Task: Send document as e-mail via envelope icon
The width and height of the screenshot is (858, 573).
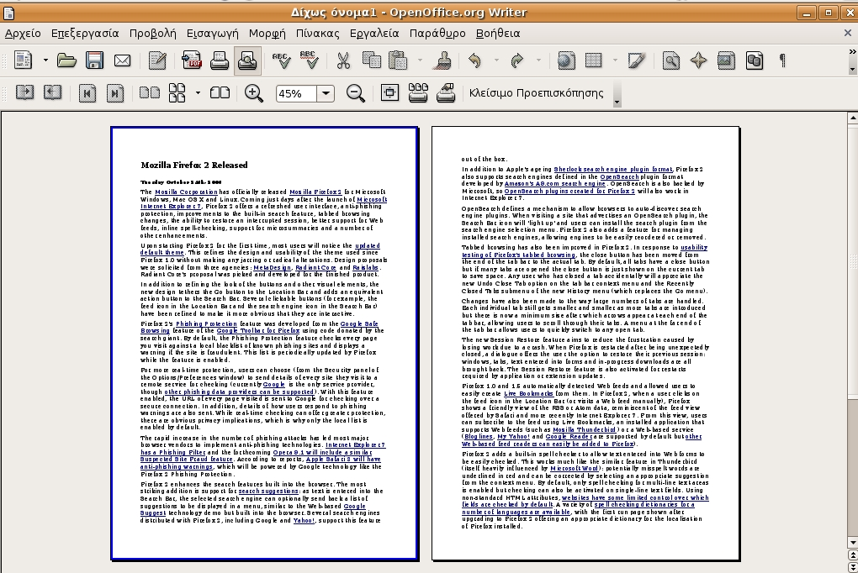Action: point(122,60)
